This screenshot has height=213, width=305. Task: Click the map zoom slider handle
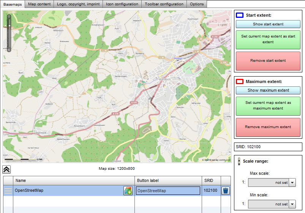tap(9, 26)
